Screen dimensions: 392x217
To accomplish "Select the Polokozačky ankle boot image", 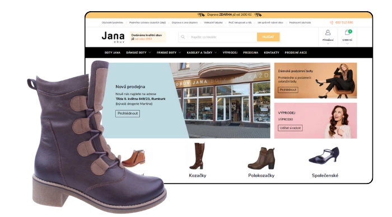I will click(262, 158).
